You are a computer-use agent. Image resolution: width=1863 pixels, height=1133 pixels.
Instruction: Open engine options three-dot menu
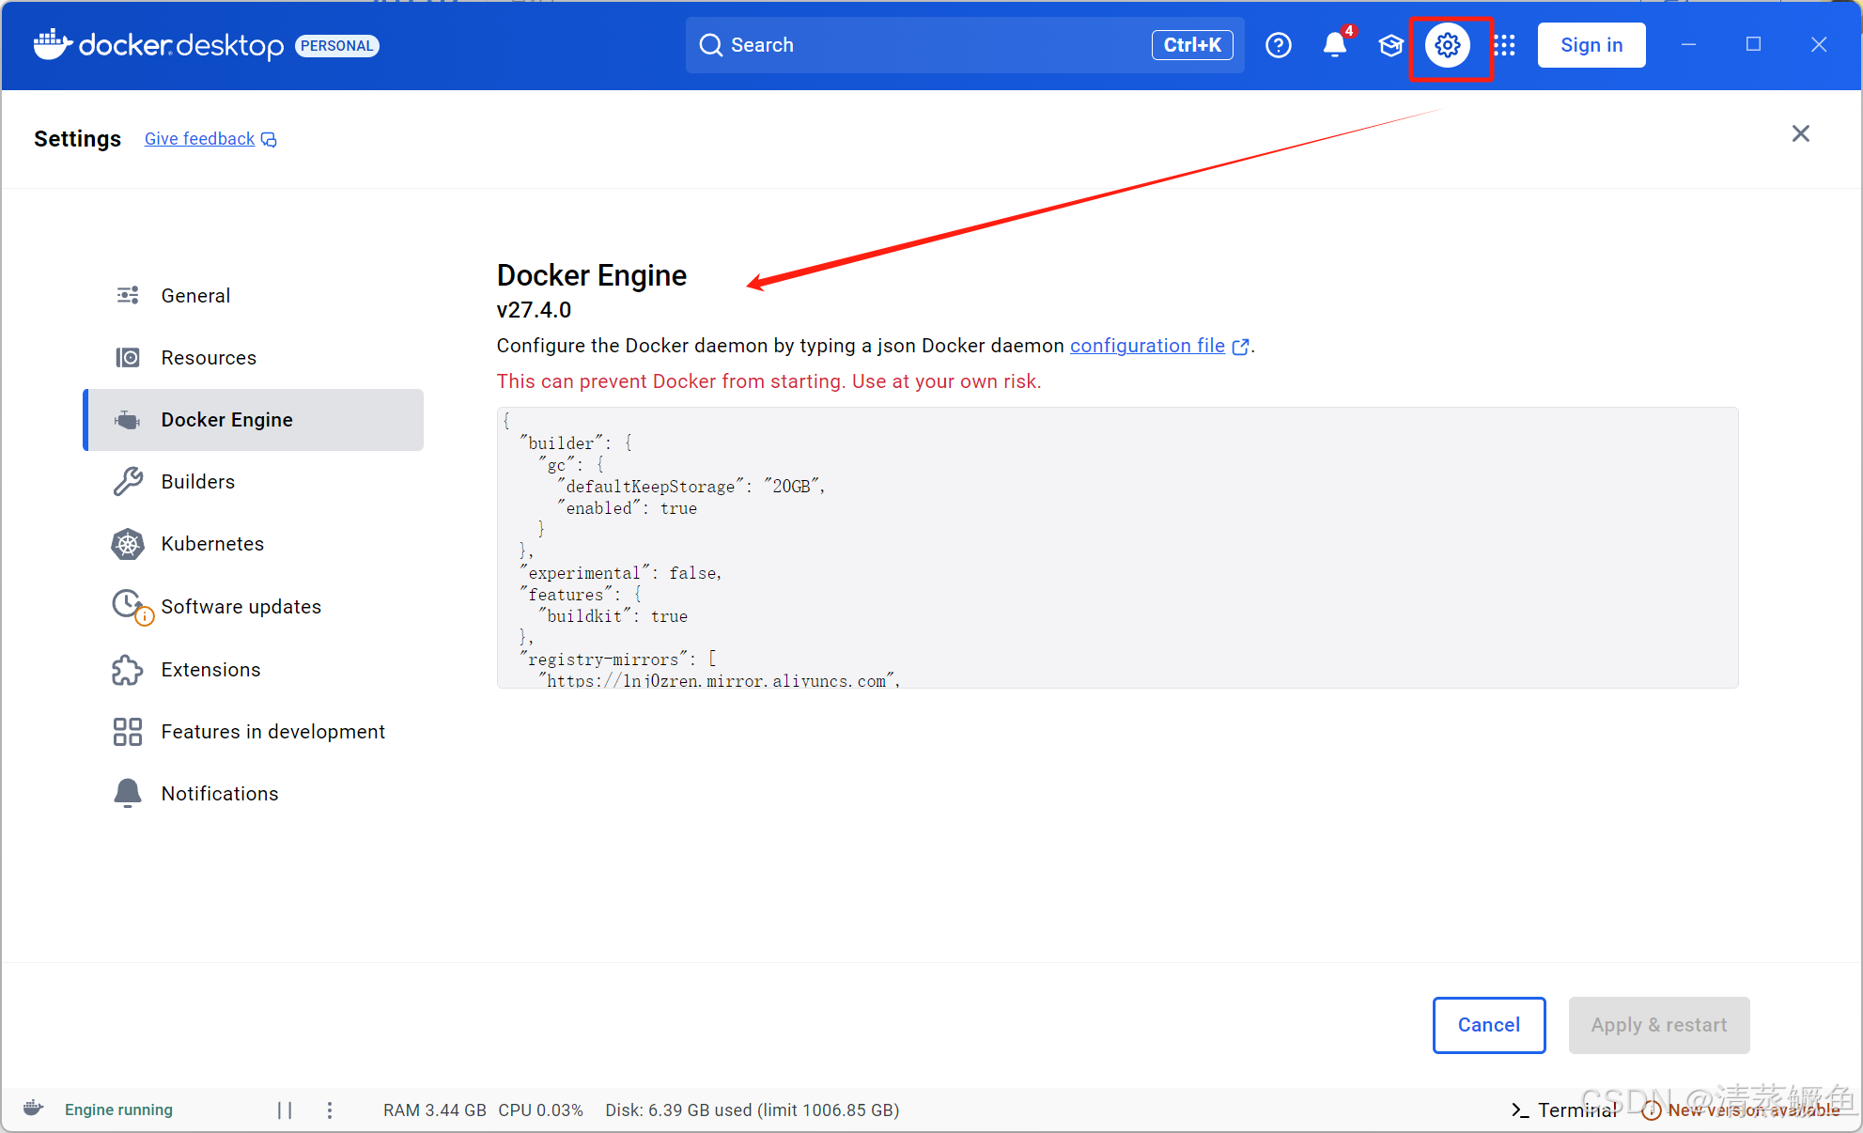pos(330,1110)
